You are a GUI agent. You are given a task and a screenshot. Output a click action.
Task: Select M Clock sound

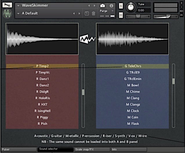[133, 111]
